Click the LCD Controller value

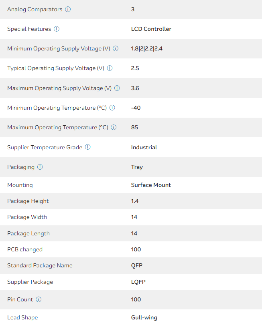pos(151,29)
